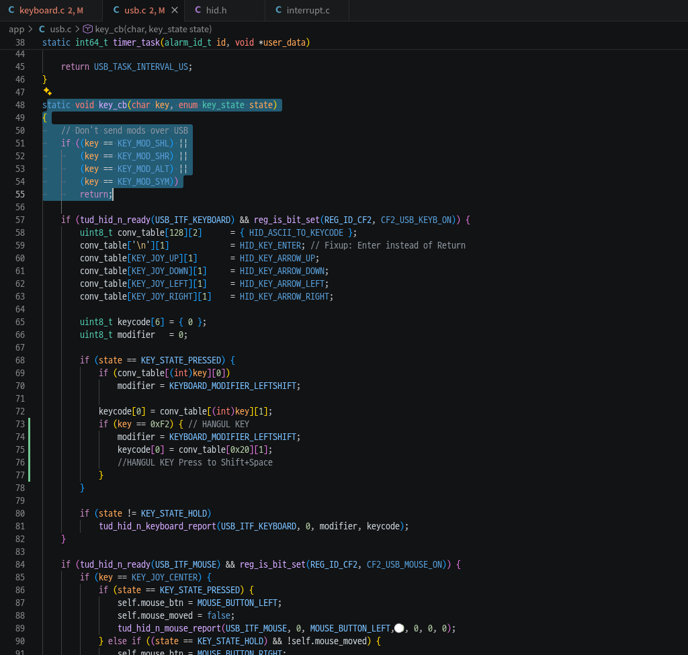Click the C file icon on usb.c tab
Image resolution: width=688 pixels, height=655 pixels.
pyautogui.click(x=116, y=10)
